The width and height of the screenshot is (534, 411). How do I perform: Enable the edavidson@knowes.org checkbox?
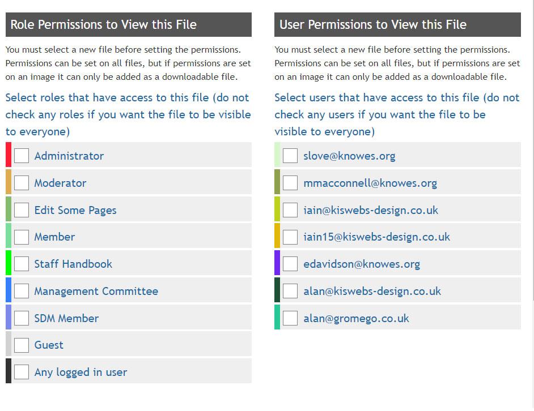290,264
